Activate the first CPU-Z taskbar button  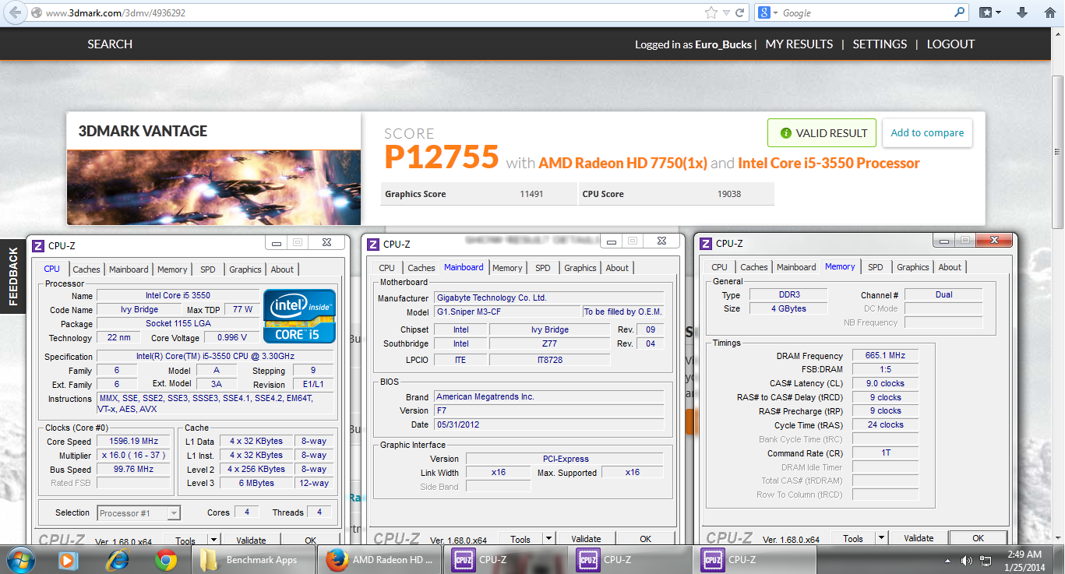click(x=505, y=560)
